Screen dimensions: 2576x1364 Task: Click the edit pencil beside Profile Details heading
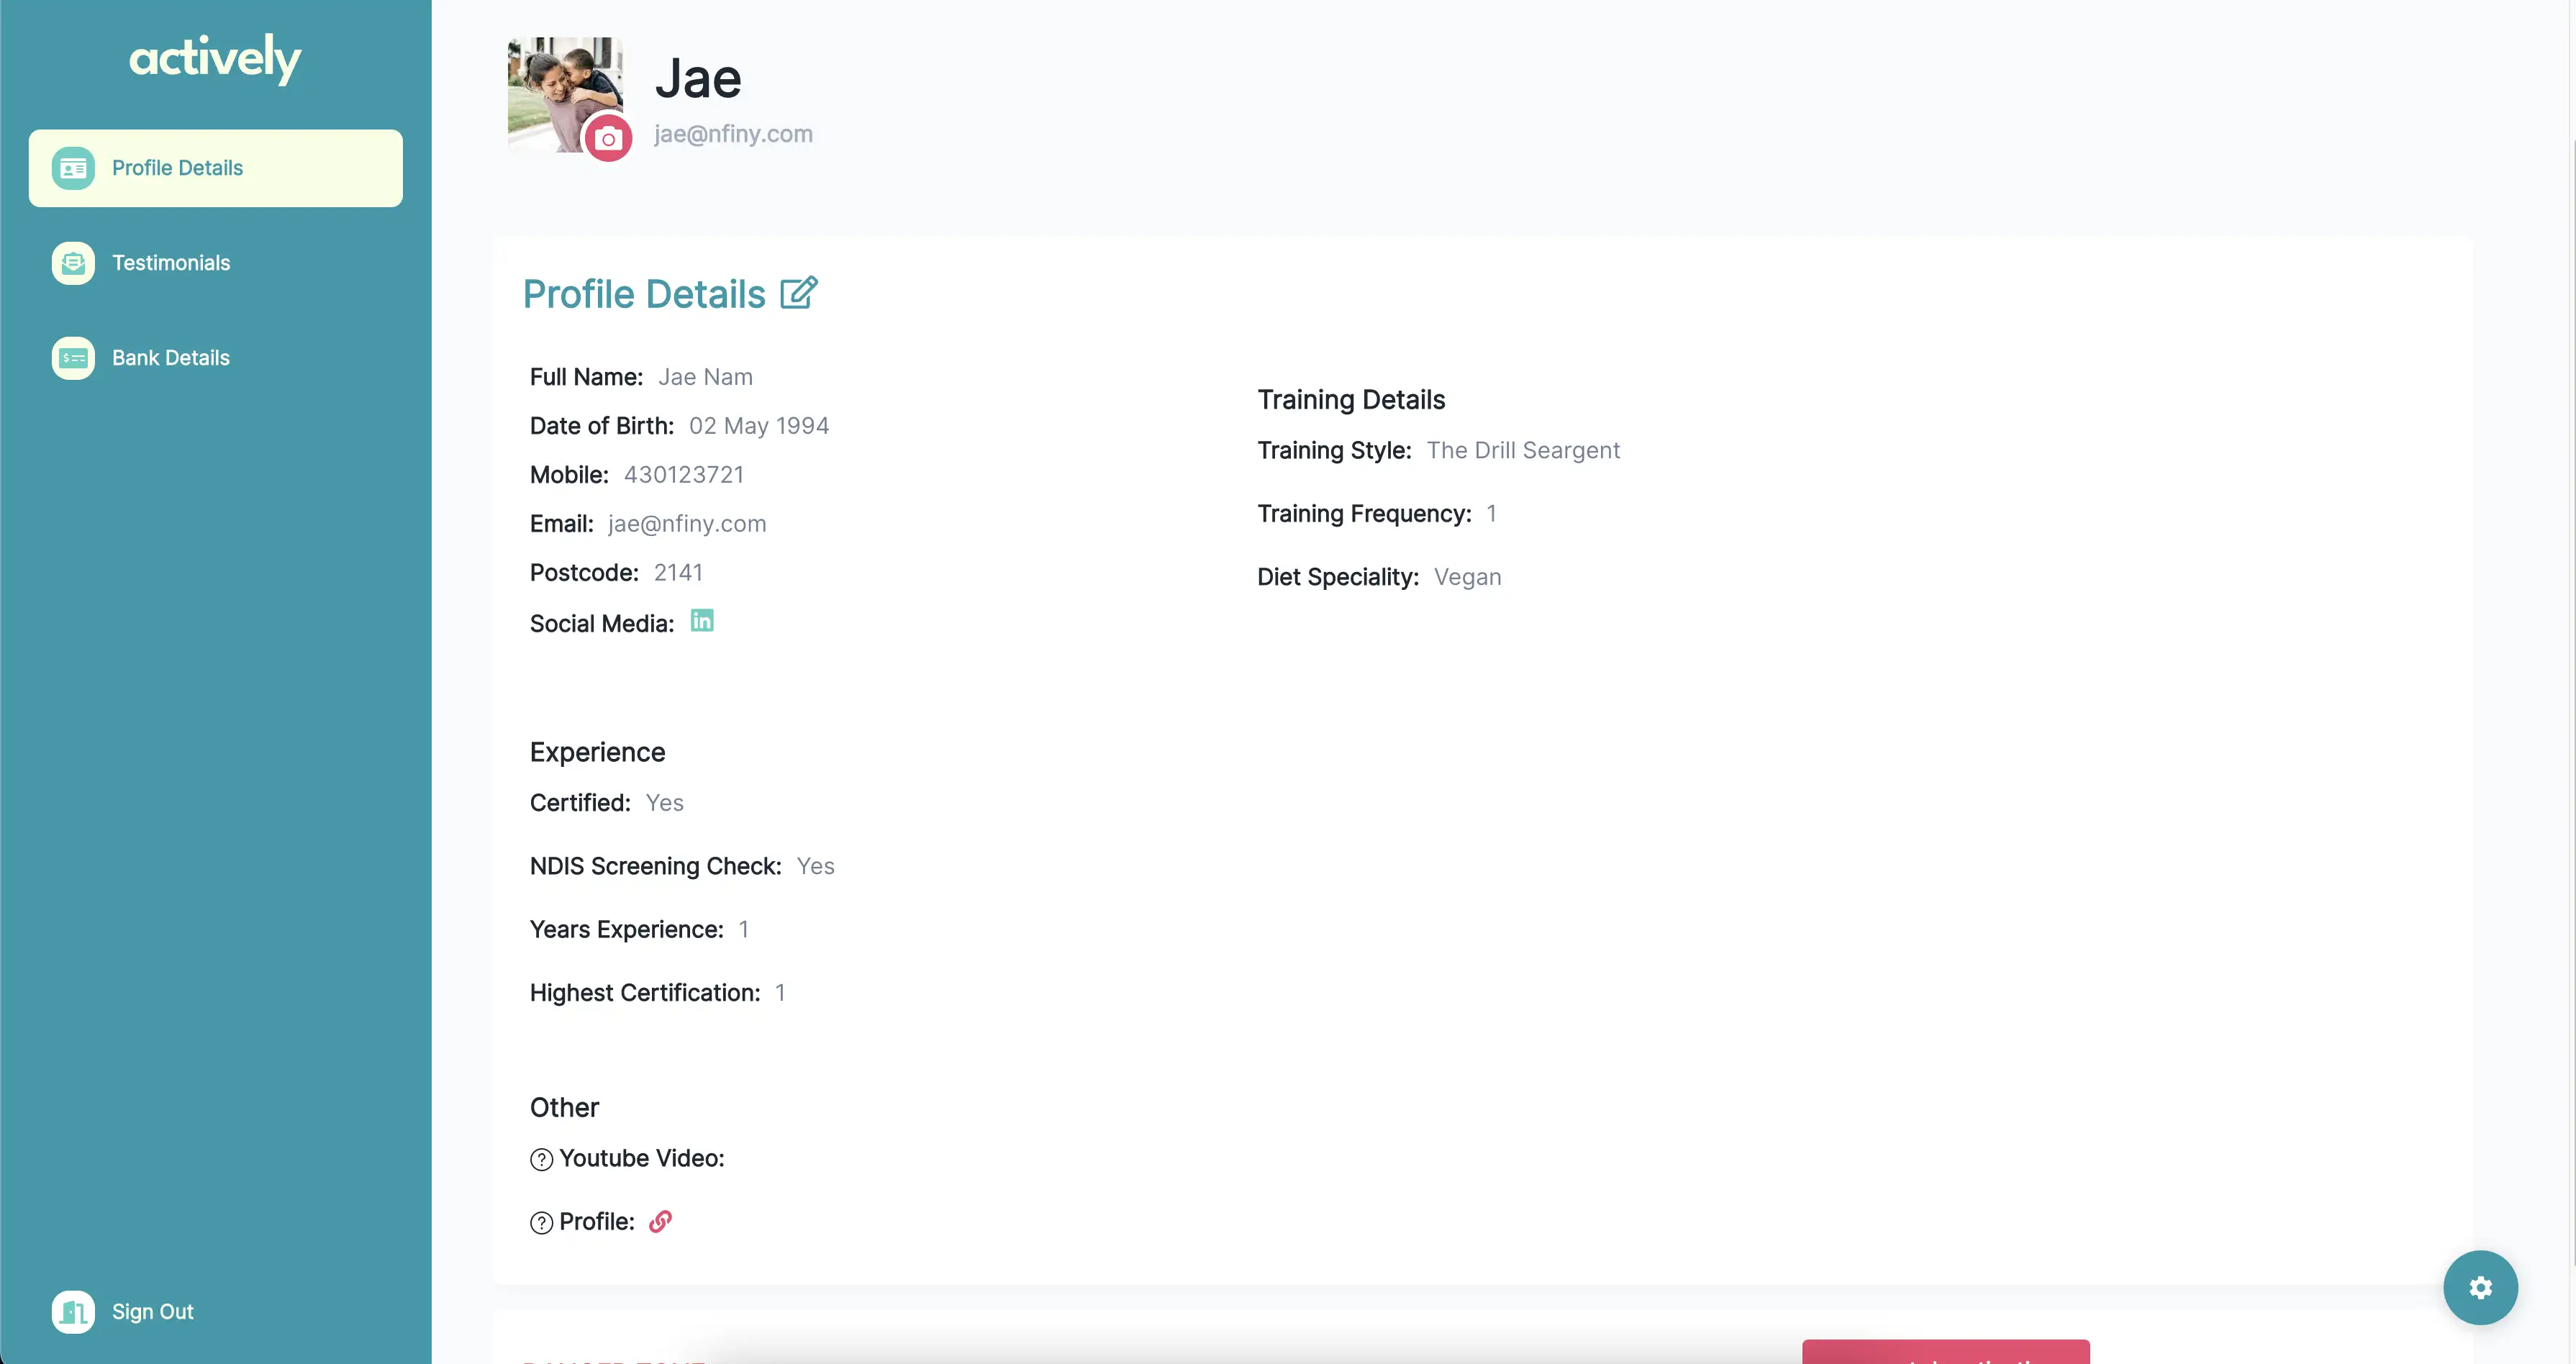797,293
